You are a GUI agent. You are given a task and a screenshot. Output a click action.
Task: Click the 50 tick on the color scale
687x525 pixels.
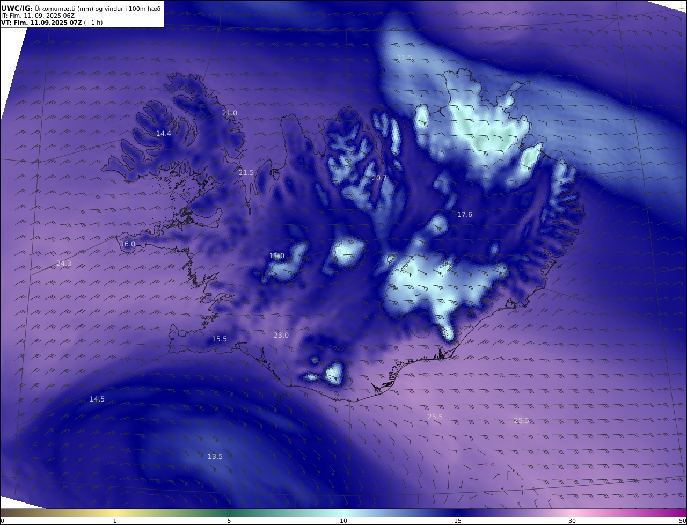tap(683, 521)
